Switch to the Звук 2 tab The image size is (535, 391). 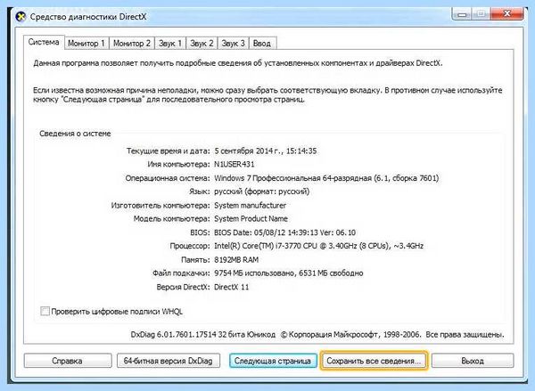click(x=202, y=44)
